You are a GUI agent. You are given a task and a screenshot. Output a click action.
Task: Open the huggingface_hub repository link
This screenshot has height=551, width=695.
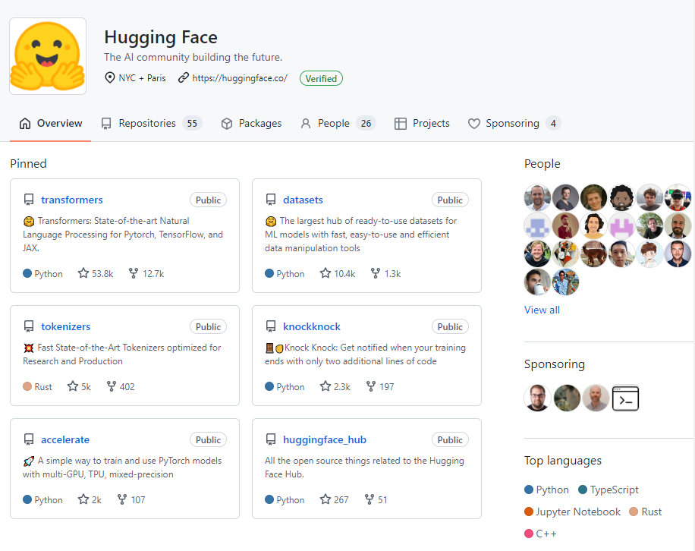click(x=325, y=439)
